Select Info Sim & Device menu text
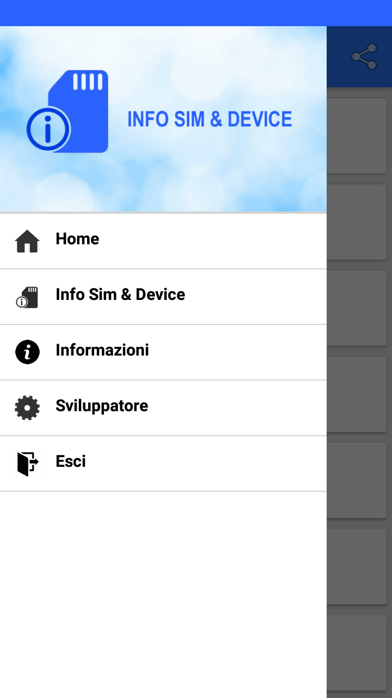 120,294
